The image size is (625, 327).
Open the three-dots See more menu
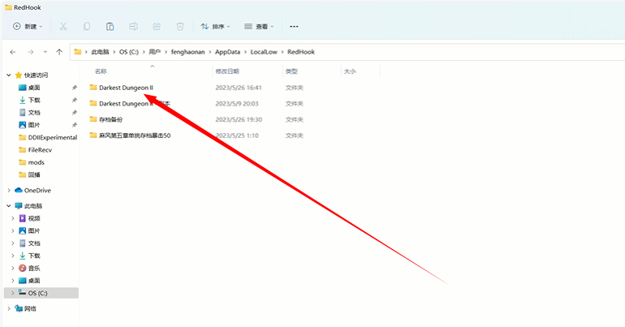click(x=294, y=27)
